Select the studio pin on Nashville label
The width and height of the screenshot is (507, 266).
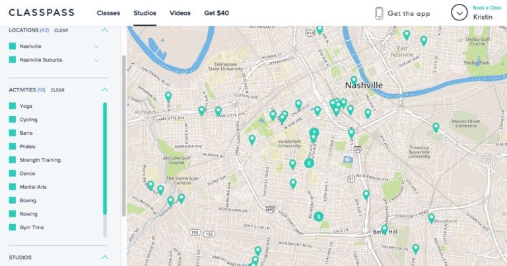tap(354, 80)
